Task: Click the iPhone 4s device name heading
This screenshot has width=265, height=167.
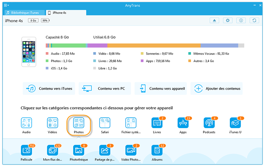Action: click(x=14, y=21)
